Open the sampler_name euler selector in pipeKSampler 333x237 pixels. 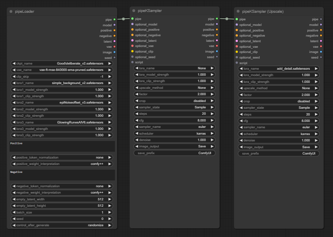click(174, 127)
